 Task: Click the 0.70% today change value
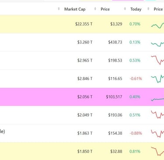(x=135, y=24)
